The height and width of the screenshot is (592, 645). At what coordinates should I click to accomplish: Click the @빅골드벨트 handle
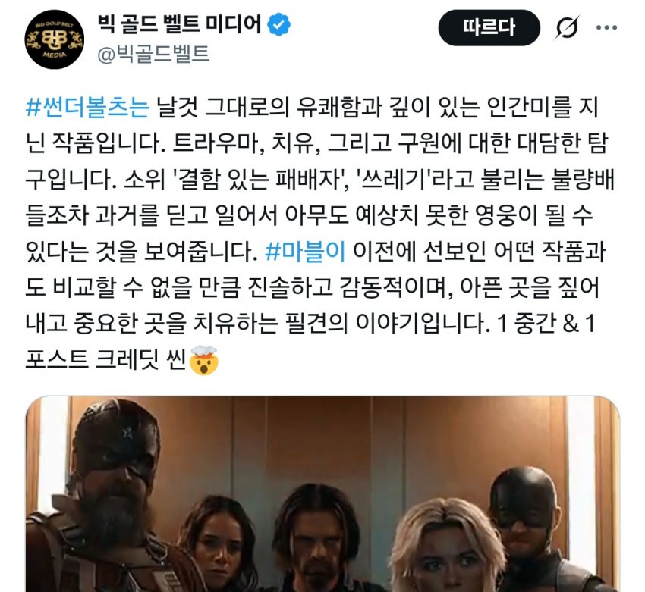point(153,55)
